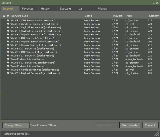160x137 pixels.
Task: Sort by the Players column header
Action: pyautogui.click(x=118, y=16)
